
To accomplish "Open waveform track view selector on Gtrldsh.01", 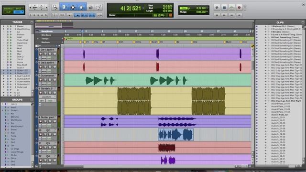I will [x=47, y=97].
